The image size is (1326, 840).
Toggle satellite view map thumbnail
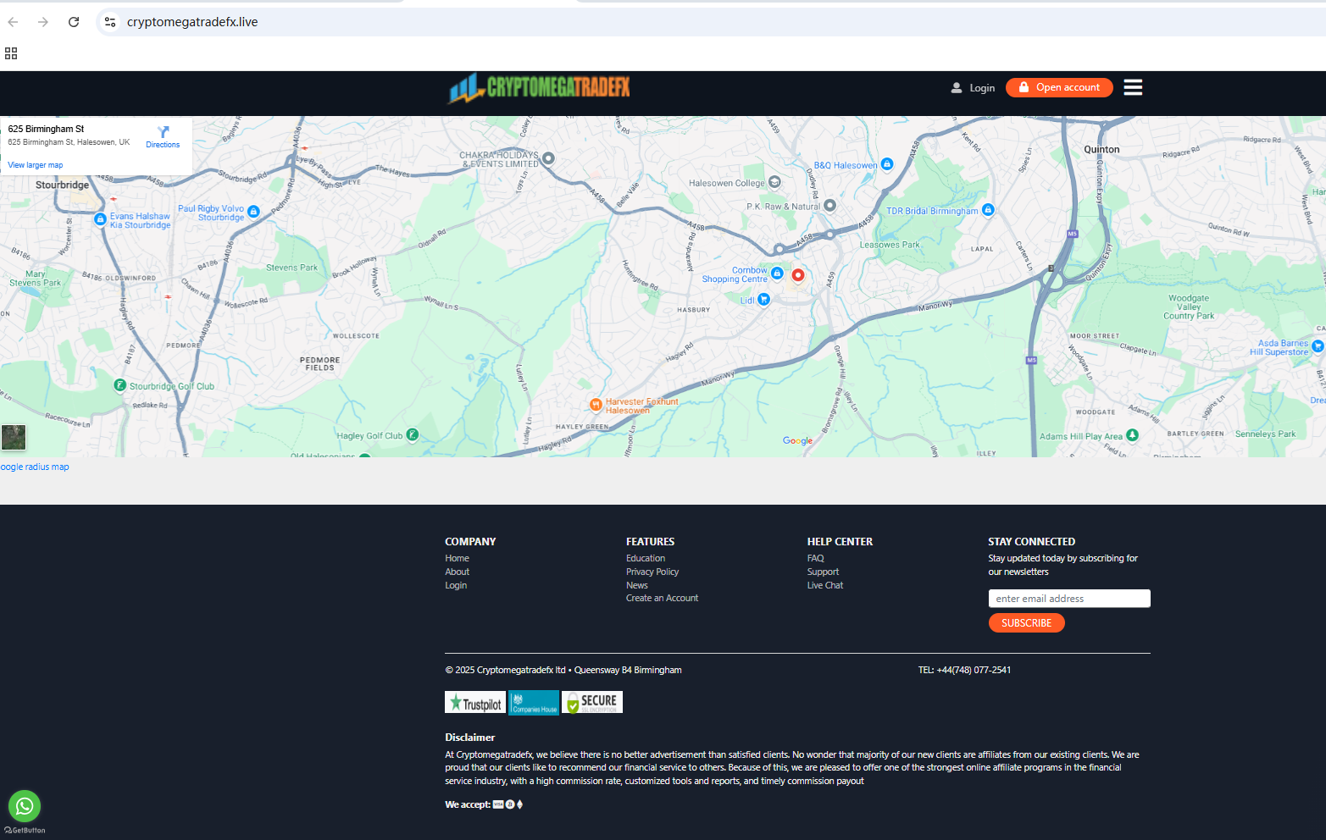coord(14,437)
